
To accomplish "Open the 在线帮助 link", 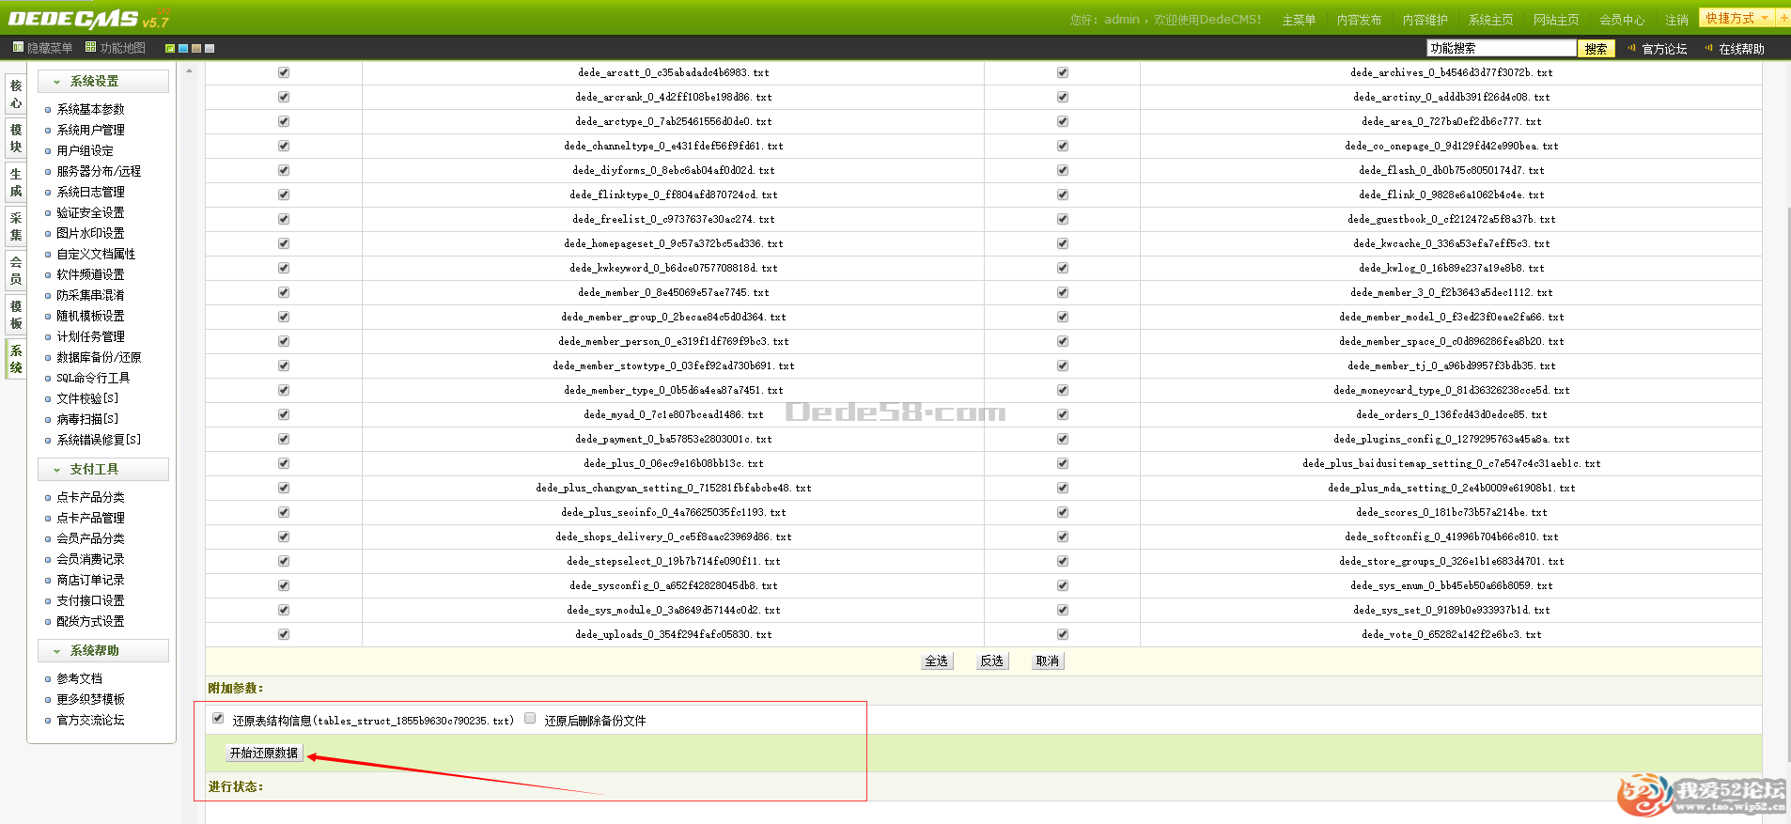I will point(1741,49).
